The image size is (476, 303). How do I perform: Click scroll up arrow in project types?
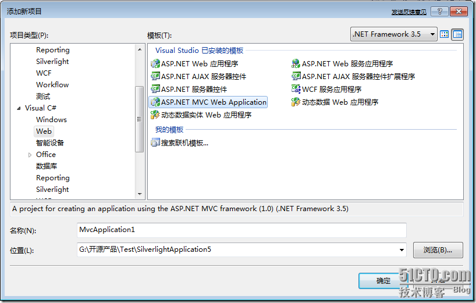pos(139,49)
